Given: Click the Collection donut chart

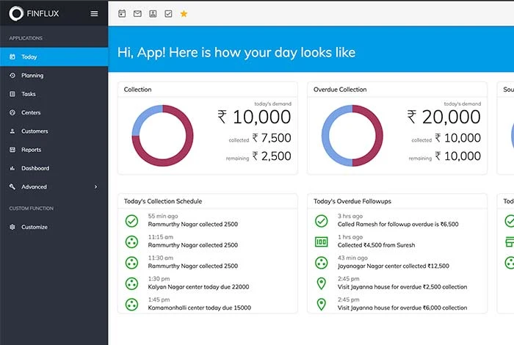Looking at the screenshot, I should point(162,136).
